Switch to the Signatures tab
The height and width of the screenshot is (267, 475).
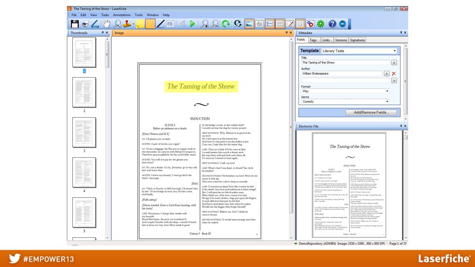pyautogui.click(x=357, y=40)
